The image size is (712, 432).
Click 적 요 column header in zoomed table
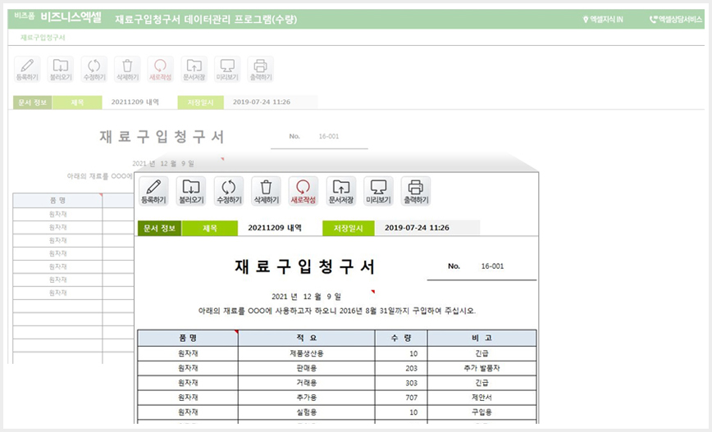[x=307, y=338]
